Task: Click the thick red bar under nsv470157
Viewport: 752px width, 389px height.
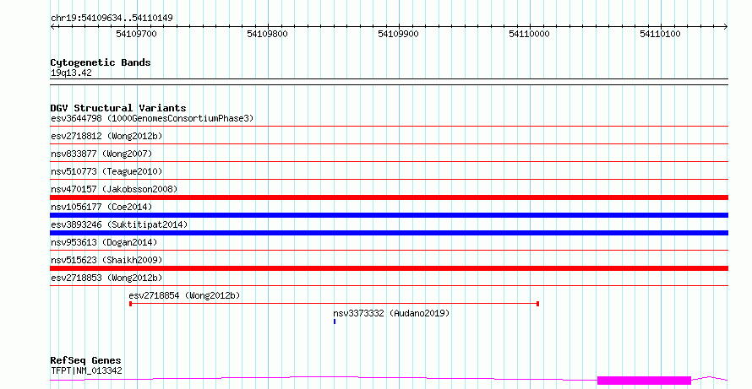Action: (389, 197)
